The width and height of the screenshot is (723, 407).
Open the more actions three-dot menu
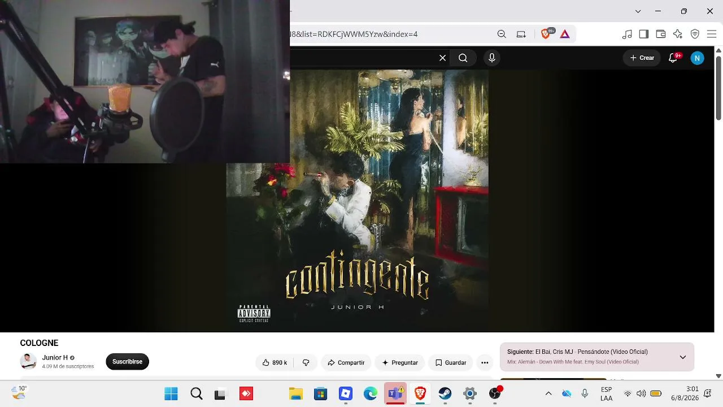[x=485, y=362]
